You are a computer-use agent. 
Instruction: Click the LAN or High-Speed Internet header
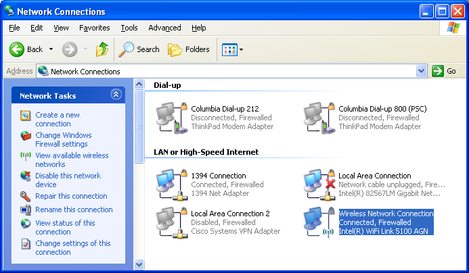coord(206,152)
